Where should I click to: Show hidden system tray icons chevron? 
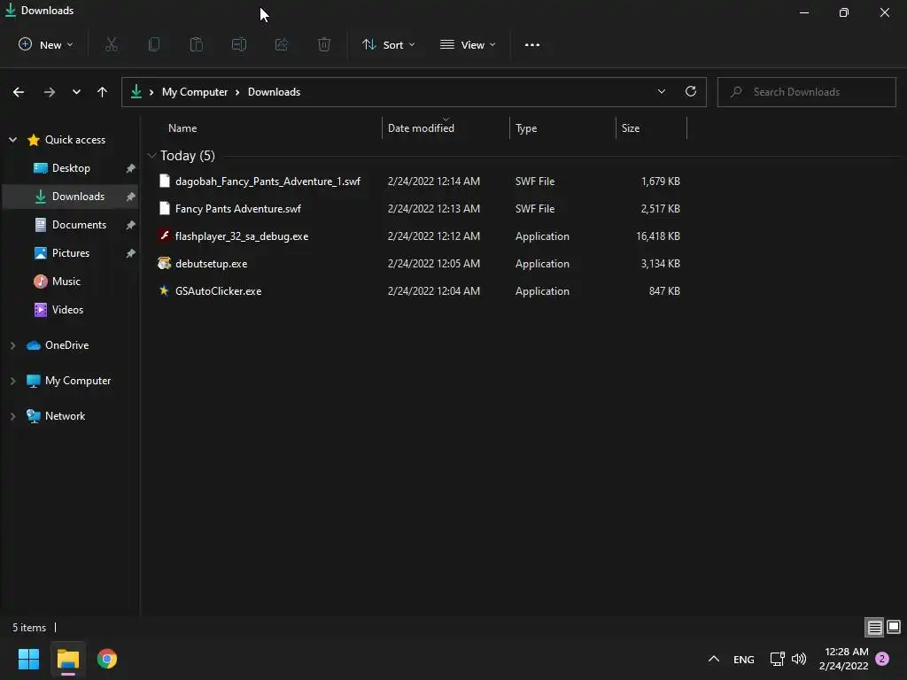pyautogui.click(x=714, y=659)
